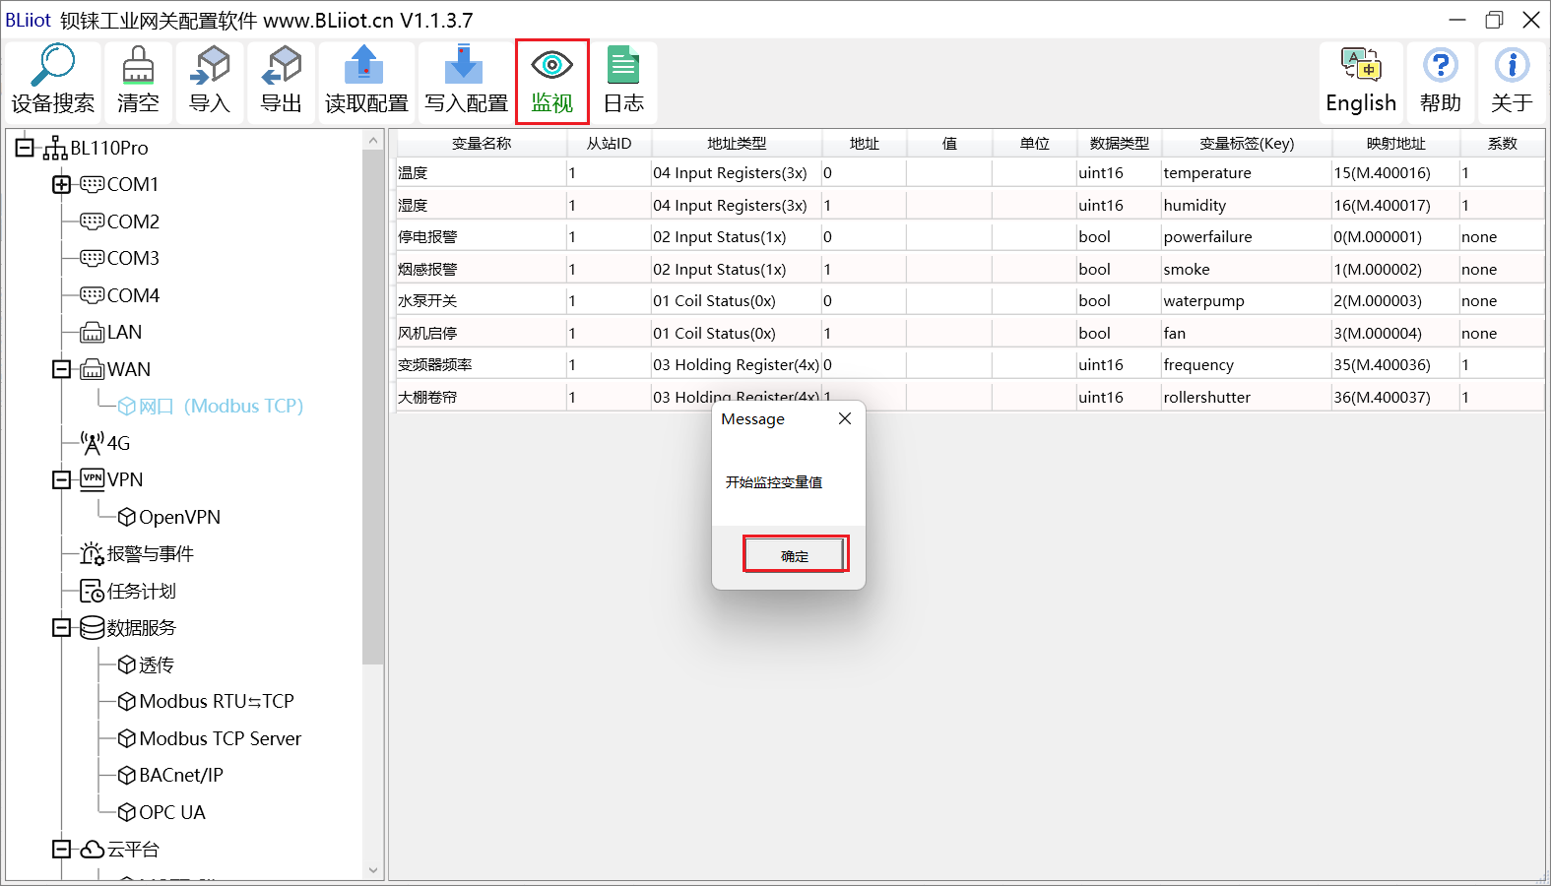1551x886 pixels.
Task: Switch language with the English icon
Action: [x=1361, y=65]
